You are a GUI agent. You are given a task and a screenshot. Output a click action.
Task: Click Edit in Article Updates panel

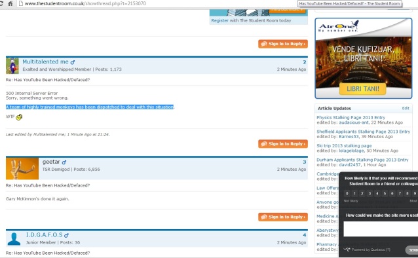406,108
